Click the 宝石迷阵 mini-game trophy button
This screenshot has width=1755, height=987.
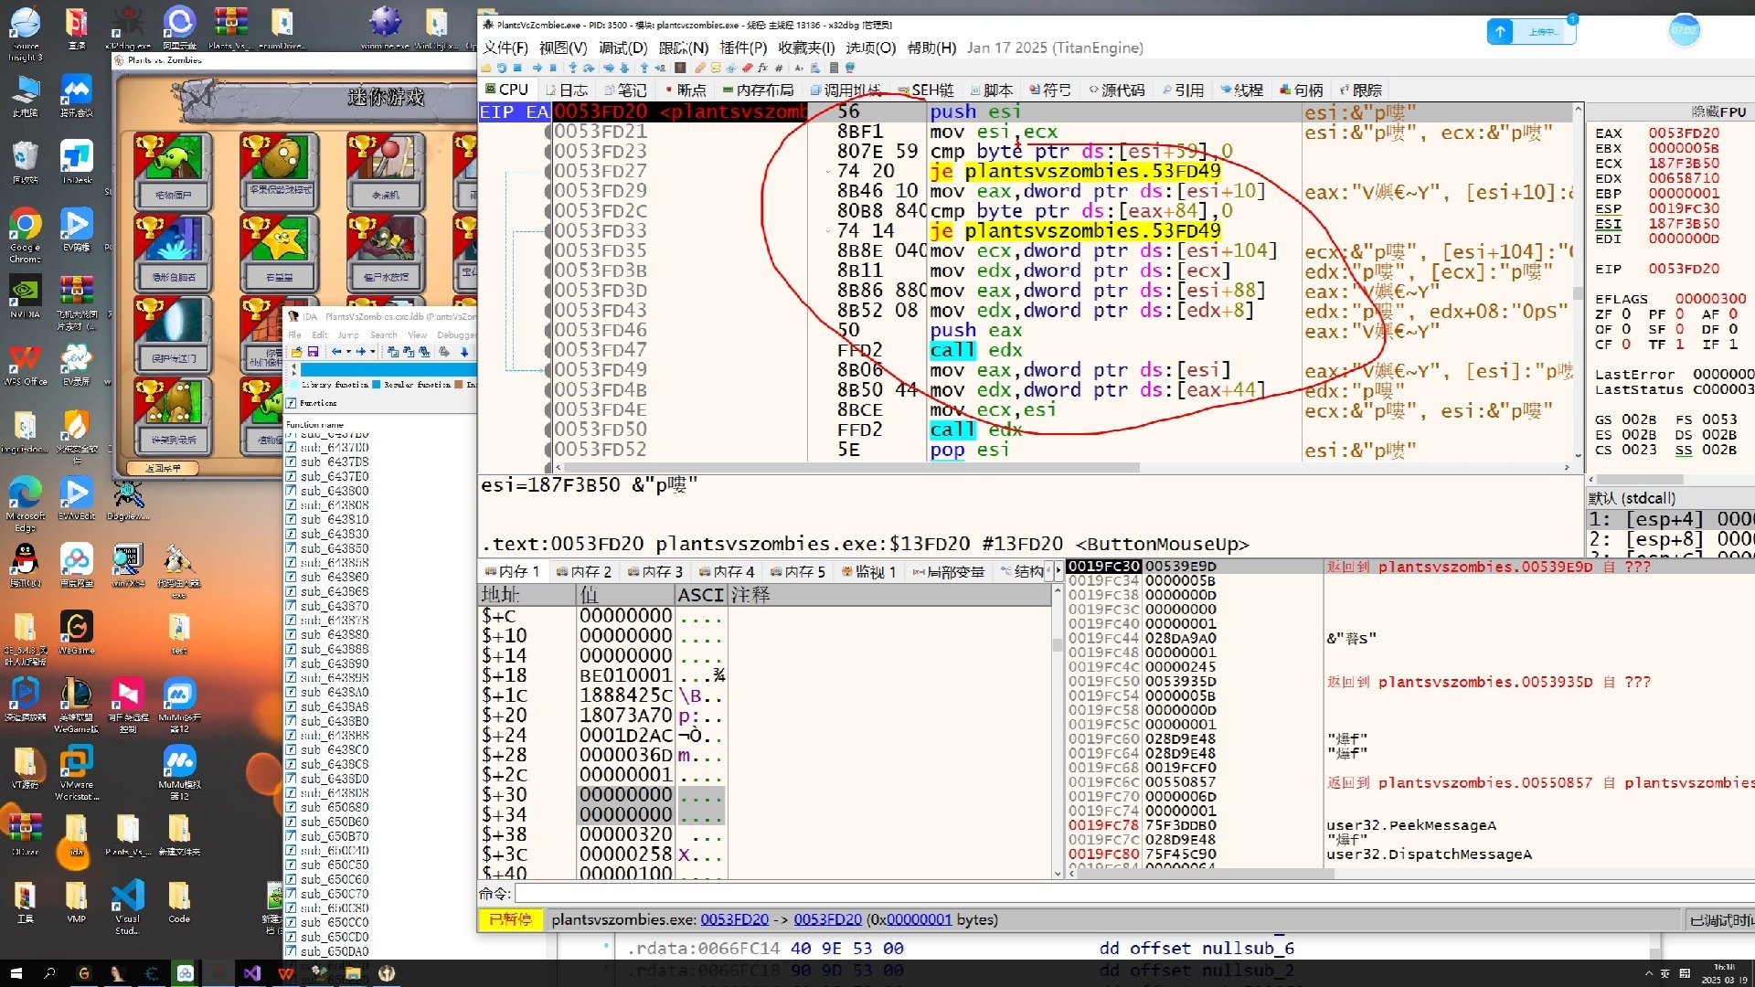(467, 251)
